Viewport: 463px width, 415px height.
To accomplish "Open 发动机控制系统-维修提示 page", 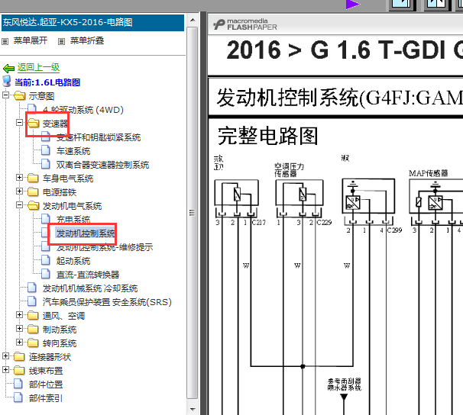I will pos(105,247).
